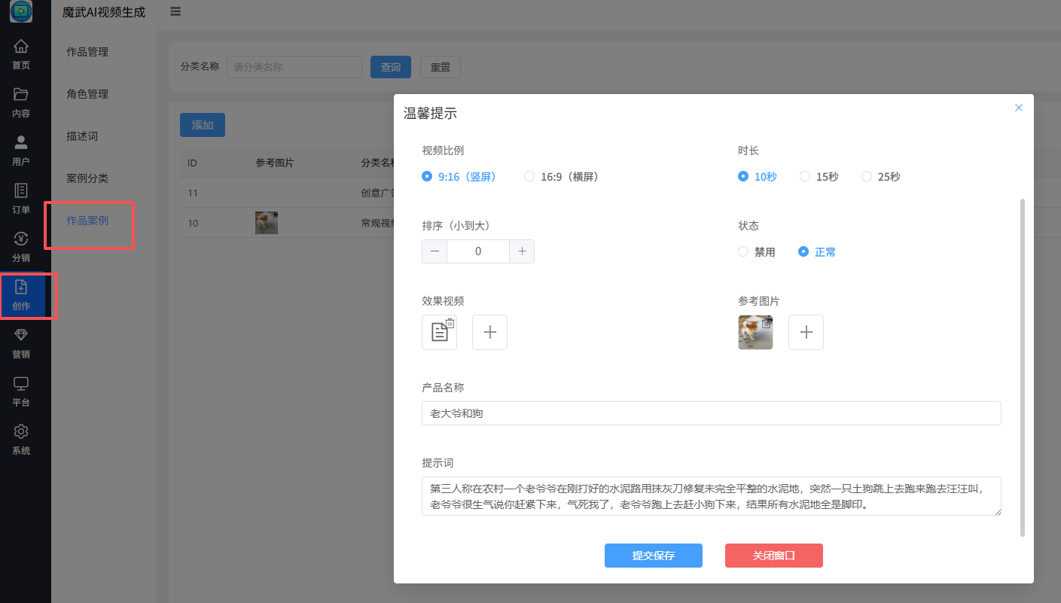Choose the 15秒 duration option
This screenshot has width=1061, height=603.
(x=805, y=176)
